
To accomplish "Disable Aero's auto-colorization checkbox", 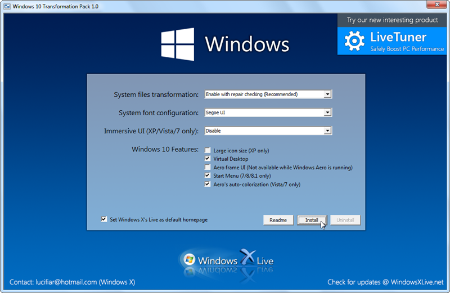I will pos(208,184).
